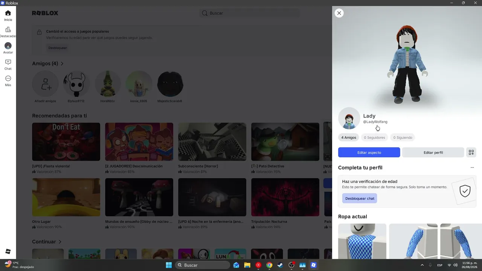Image resolution: width=482 pixels, height=271 pixels.
Task: Click the Editar perfil button
Action: [433, 152]
